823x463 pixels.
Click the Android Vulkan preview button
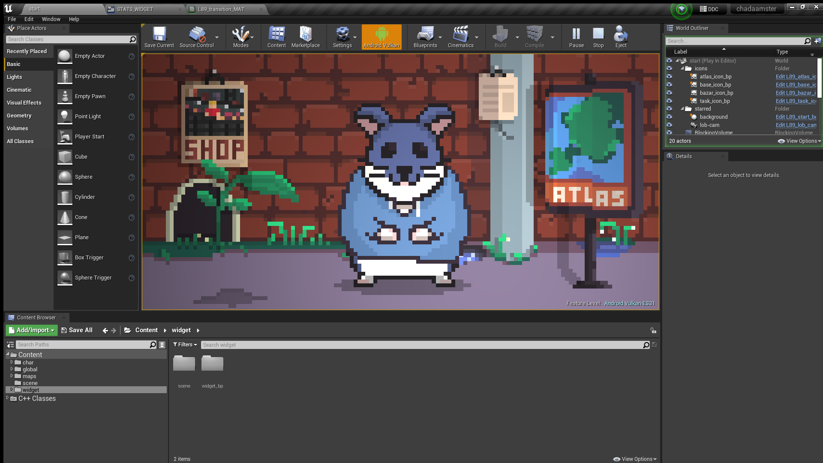(381, 37)
